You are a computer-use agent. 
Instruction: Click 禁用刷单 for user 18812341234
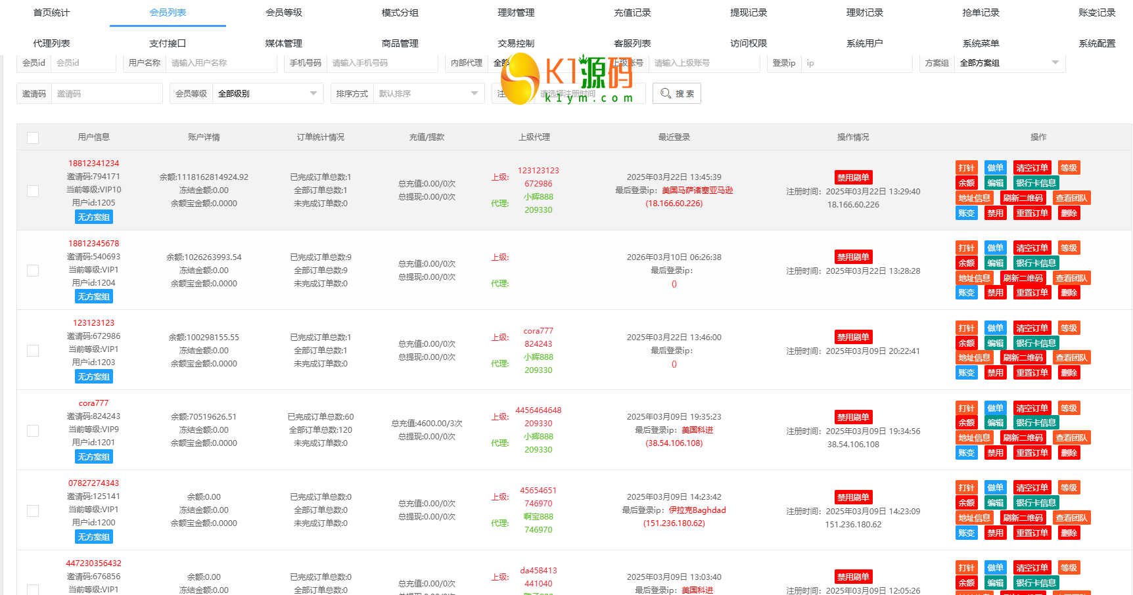pos(853,177)
